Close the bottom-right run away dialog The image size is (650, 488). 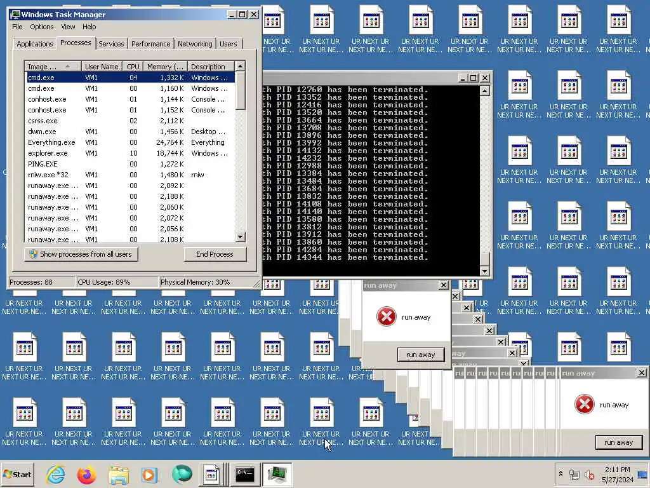(x=641, y=372)
